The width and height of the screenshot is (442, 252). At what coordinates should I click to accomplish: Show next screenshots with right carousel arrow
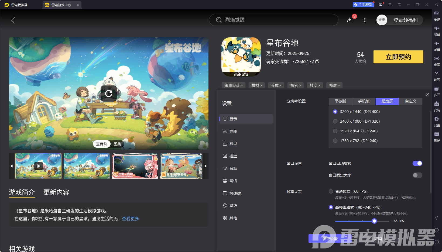click(205, 166)
